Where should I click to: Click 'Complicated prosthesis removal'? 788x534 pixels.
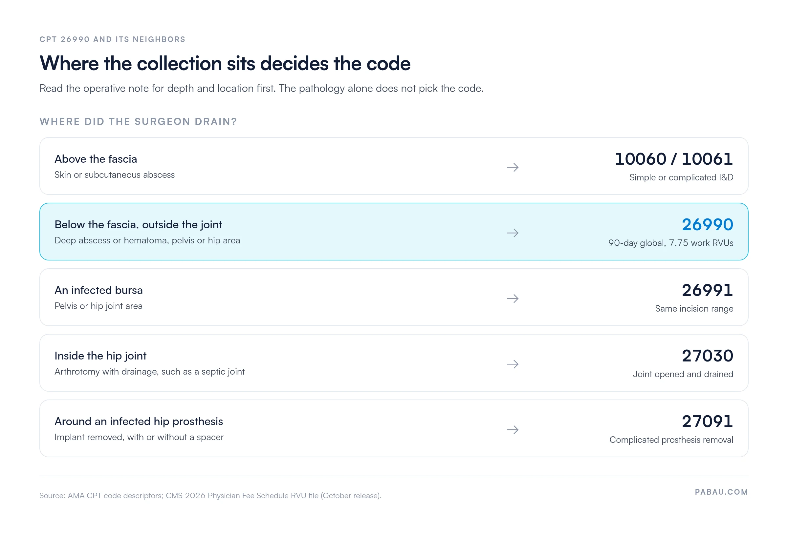coord(671,440)
